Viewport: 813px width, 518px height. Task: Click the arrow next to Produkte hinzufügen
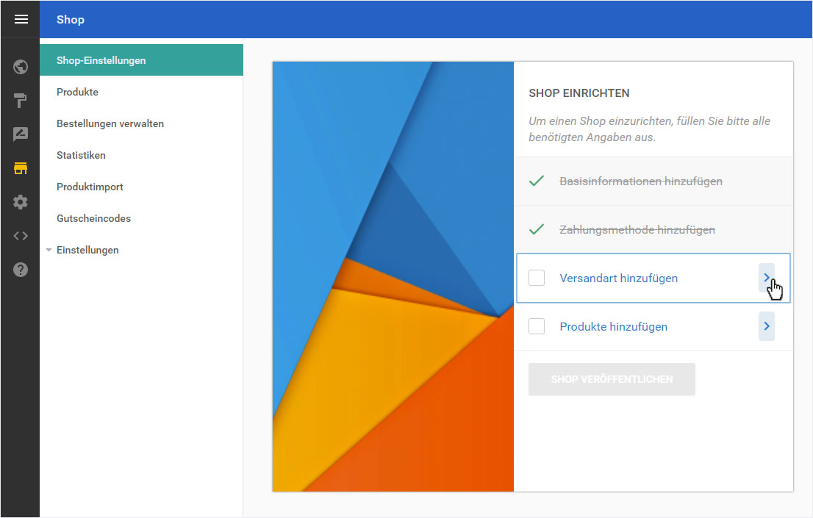pos(767,326)
